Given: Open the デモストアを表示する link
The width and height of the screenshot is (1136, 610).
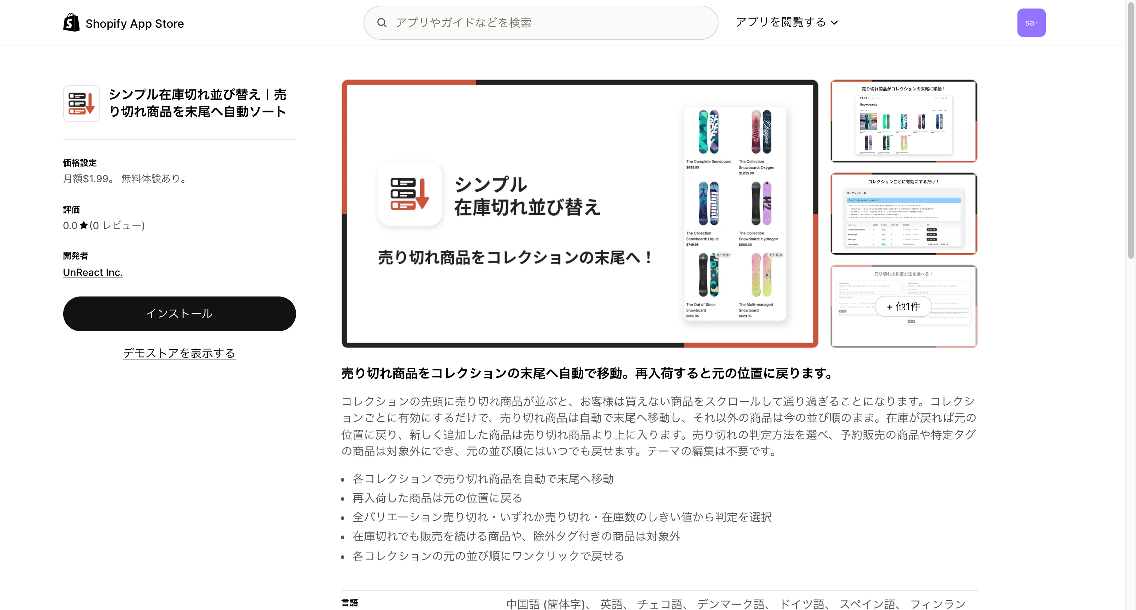Looking at the screenshot, I should [179, 353].
